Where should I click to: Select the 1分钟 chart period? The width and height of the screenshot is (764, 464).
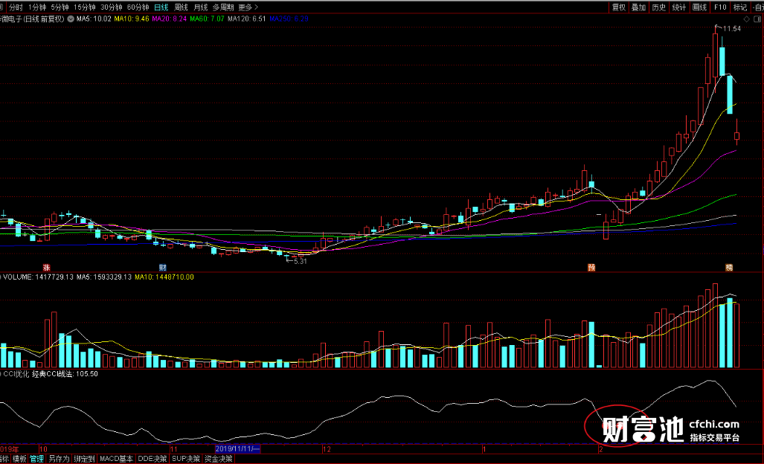[37, 7]
